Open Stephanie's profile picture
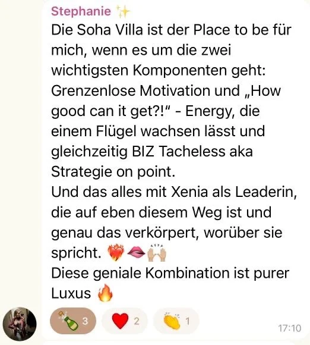This screenshot has width=310, height=345. coord(20,324)
